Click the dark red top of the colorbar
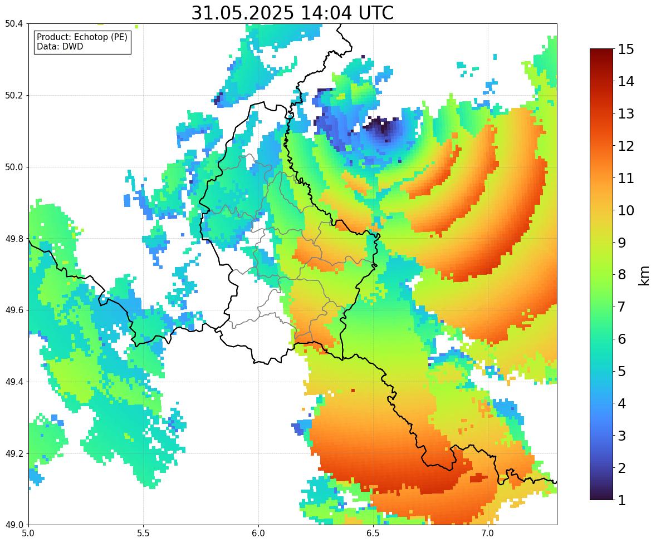 tap(601, 55)
